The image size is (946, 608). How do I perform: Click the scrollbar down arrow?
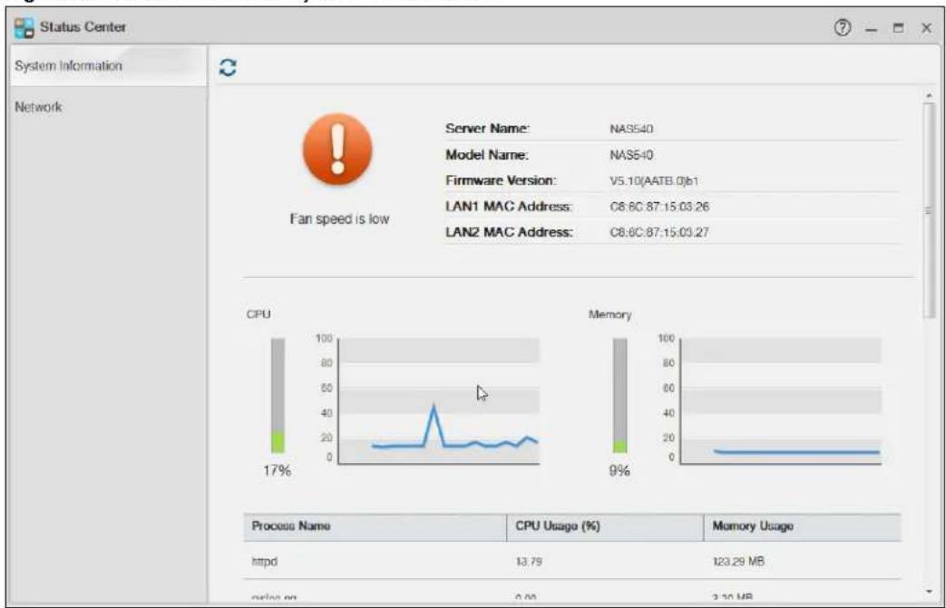tap(929, 592)
